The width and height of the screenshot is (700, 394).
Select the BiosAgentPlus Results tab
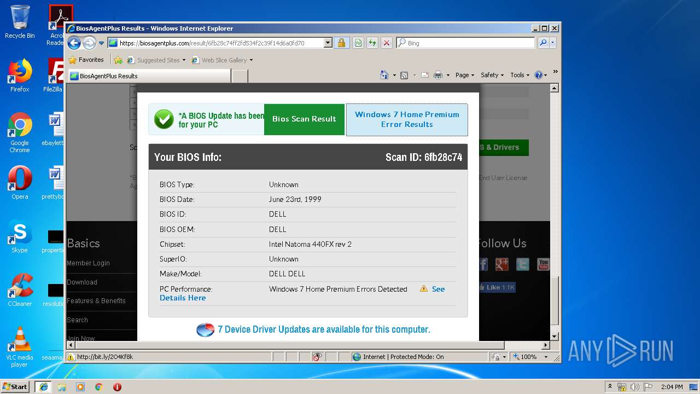click(149, 76)
